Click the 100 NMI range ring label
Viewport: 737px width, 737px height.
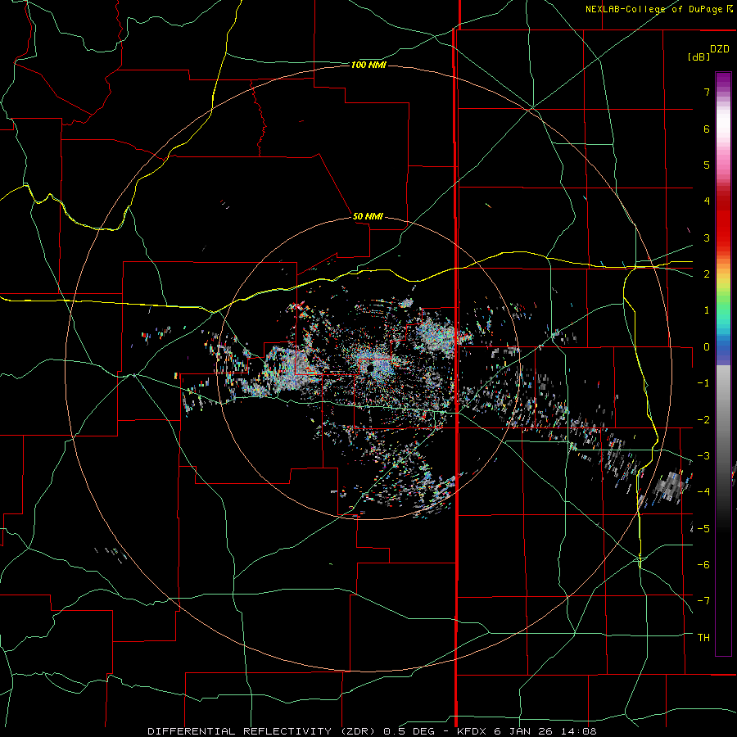point(368,65)
